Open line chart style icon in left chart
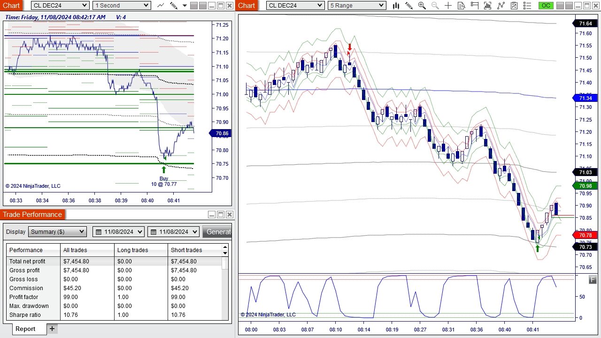This screenshot has width=601, height=338. 161,6
